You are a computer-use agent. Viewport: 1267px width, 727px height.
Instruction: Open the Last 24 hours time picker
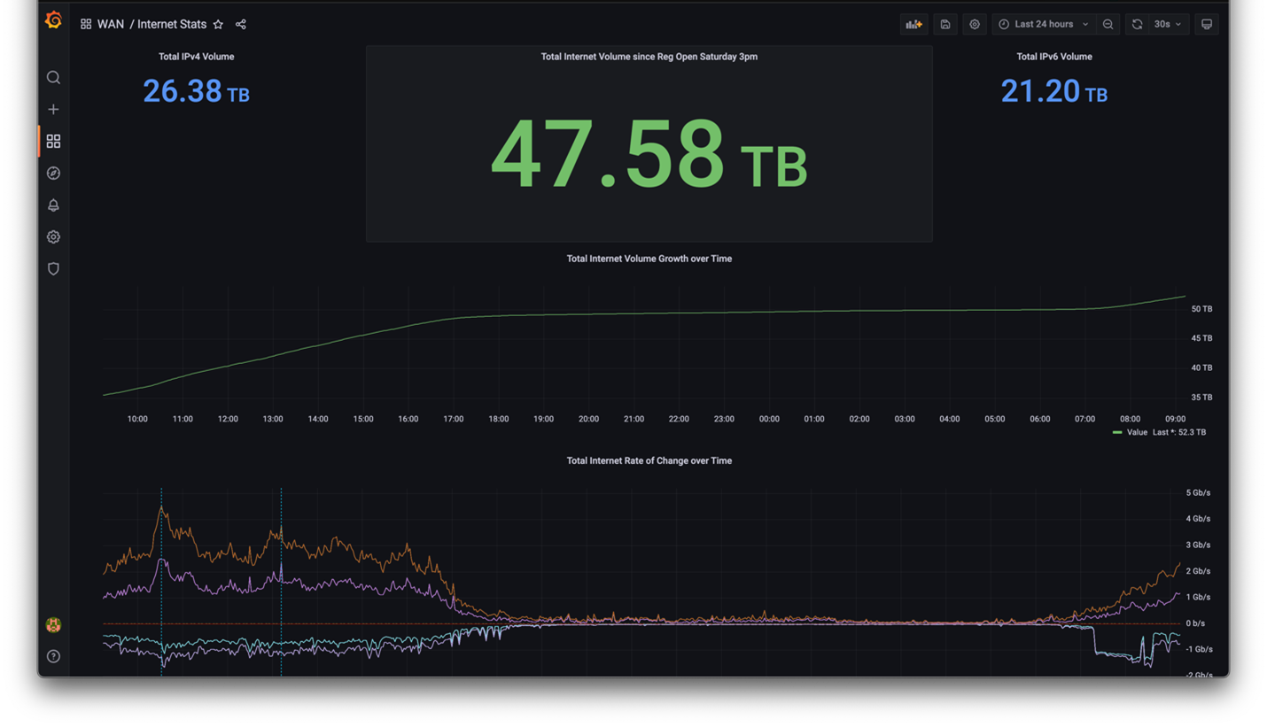(x=1044, y=24)
